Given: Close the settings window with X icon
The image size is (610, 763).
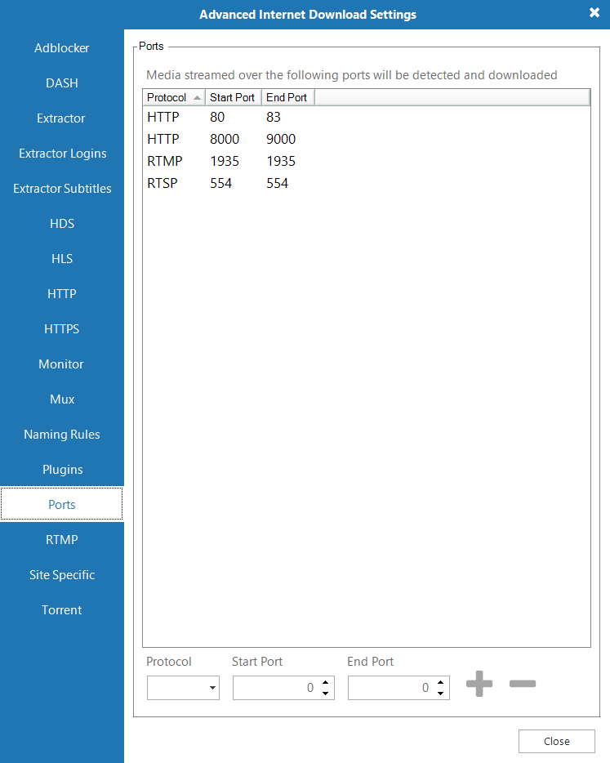Looking at the screenshot, I should (594, 12).
